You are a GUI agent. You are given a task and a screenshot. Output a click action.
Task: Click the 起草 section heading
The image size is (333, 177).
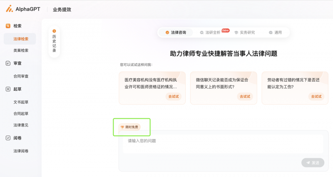point(17,89)
